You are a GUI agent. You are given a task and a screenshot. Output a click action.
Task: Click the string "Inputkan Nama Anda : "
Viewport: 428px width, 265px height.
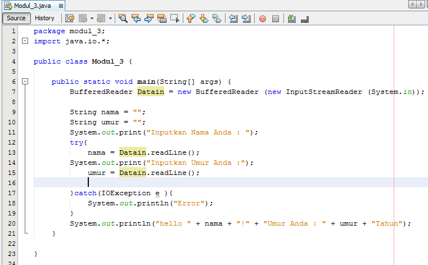(198, 132)
